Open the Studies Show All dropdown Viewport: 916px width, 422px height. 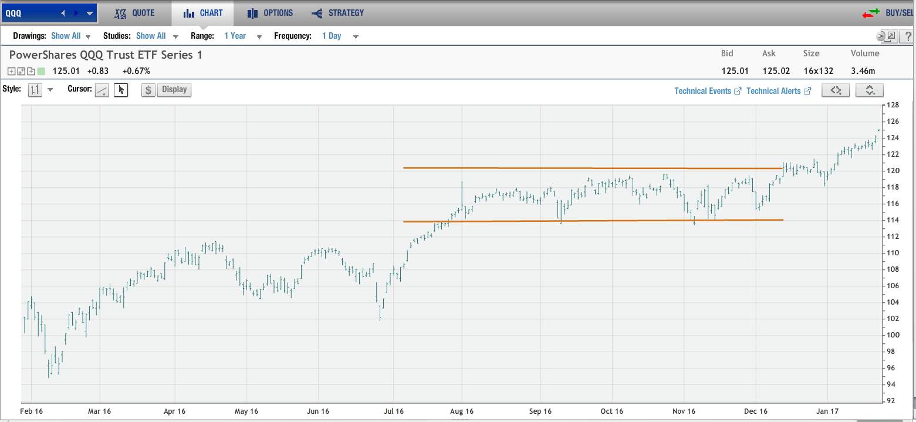point(157,36)
